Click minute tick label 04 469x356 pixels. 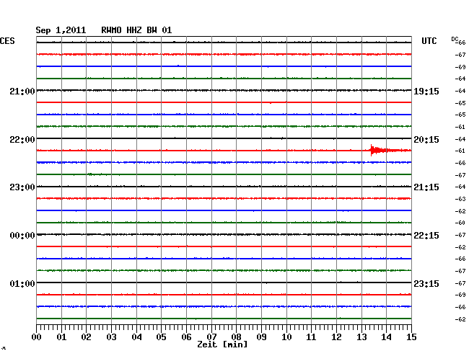[136, 337]
